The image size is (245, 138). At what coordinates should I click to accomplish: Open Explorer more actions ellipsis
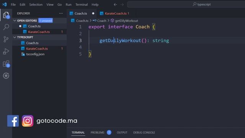coord(61,13)
